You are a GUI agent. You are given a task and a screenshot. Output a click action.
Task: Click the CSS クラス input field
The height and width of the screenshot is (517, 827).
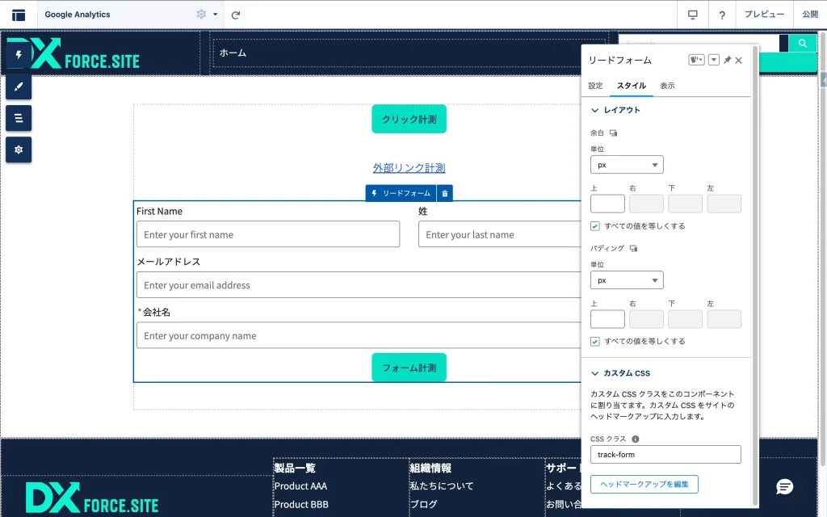665,455
